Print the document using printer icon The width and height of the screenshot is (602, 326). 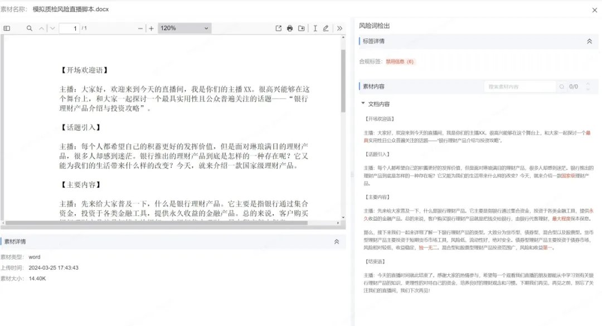[x=290, y=28]
